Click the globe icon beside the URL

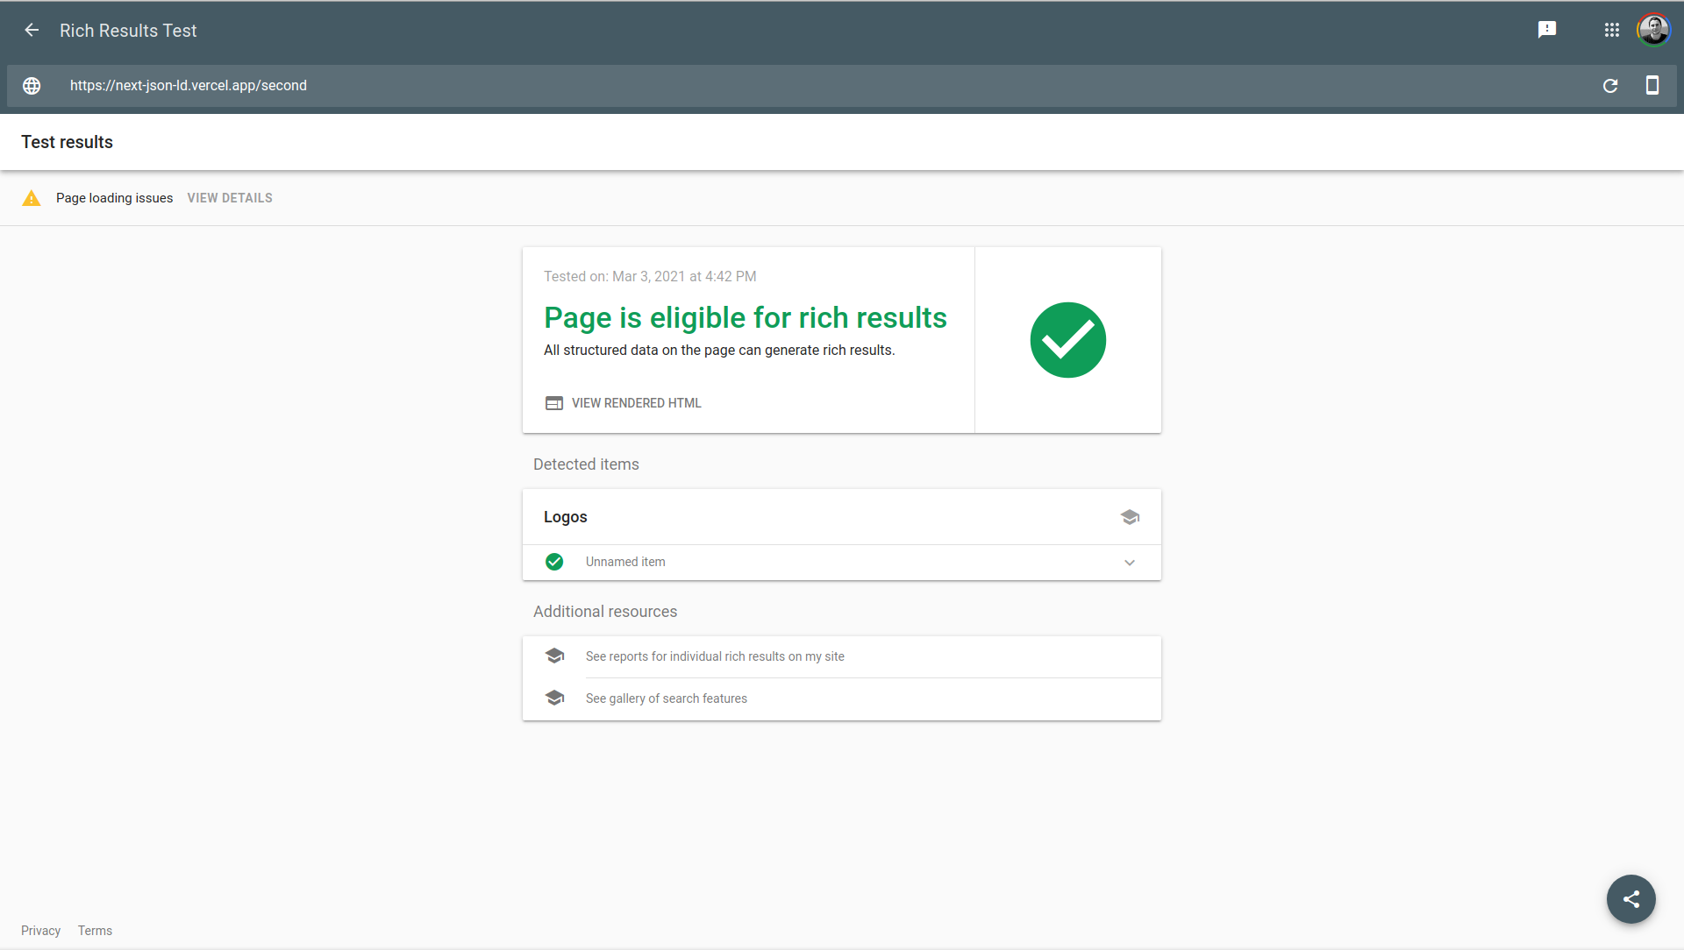[32, 85]
